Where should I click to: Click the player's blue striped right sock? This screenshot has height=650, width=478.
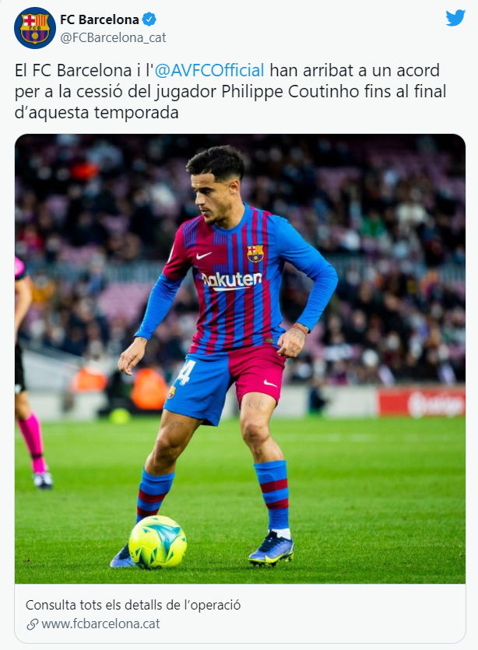153,494
